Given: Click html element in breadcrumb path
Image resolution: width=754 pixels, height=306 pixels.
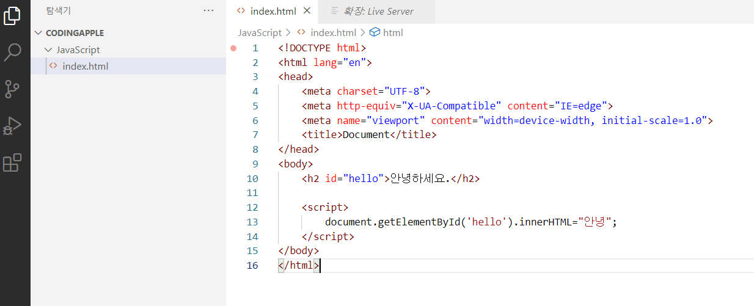Looking at the screenshot, I should 393,32.
